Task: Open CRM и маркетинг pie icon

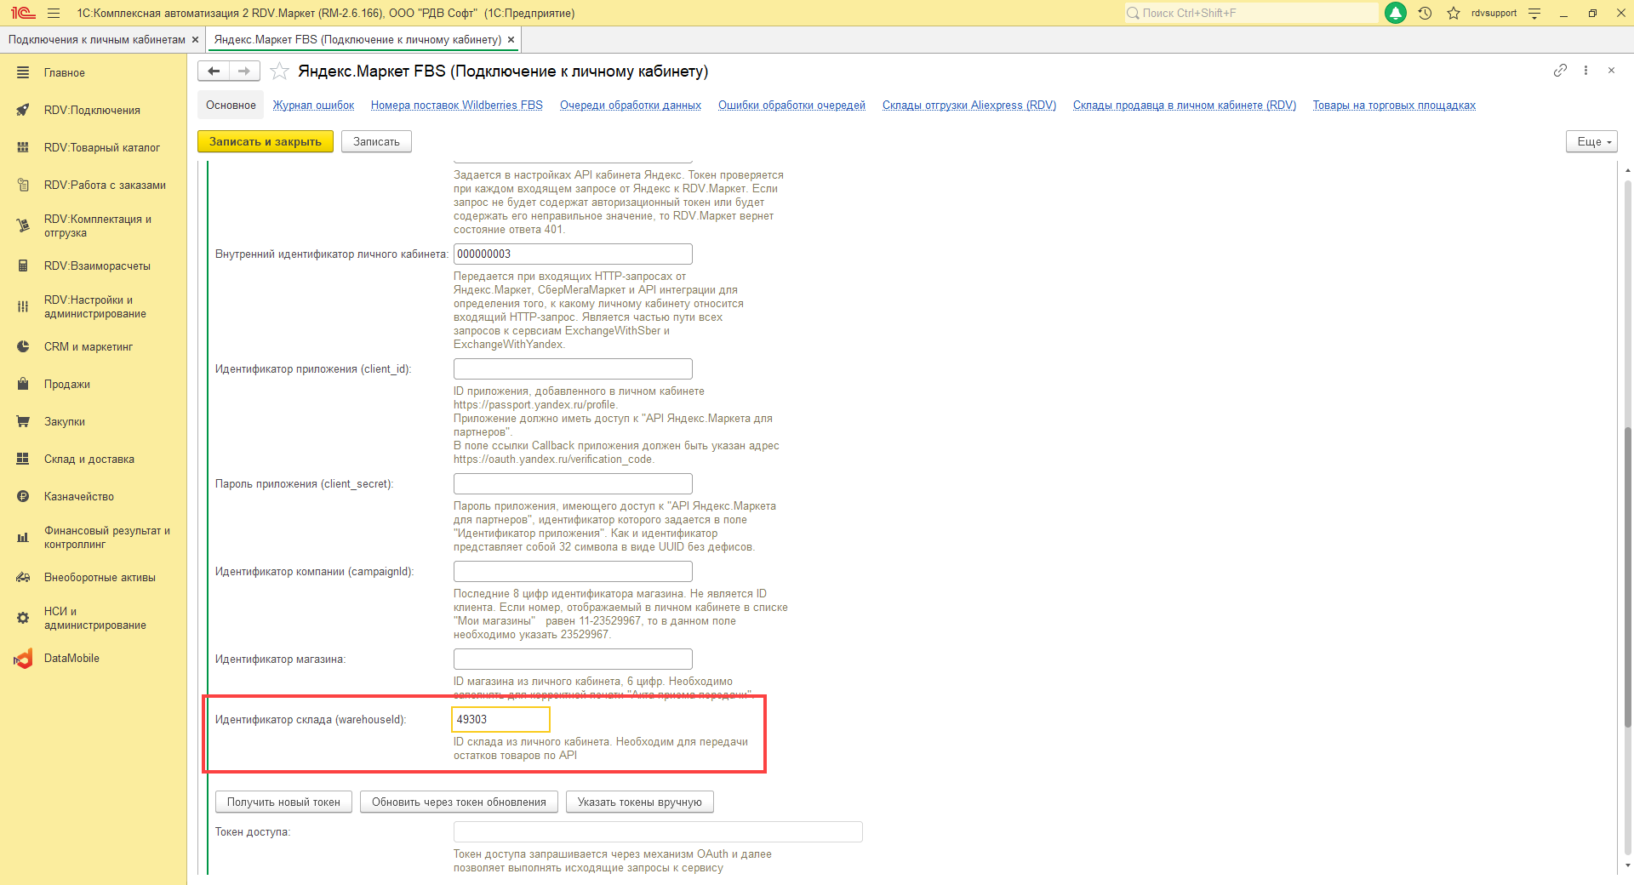Action: pyautogui.click(x=23, y=347)
